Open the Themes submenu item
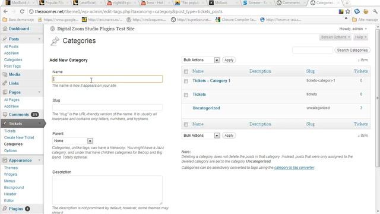The image size is (380, 214). (11, 168)
